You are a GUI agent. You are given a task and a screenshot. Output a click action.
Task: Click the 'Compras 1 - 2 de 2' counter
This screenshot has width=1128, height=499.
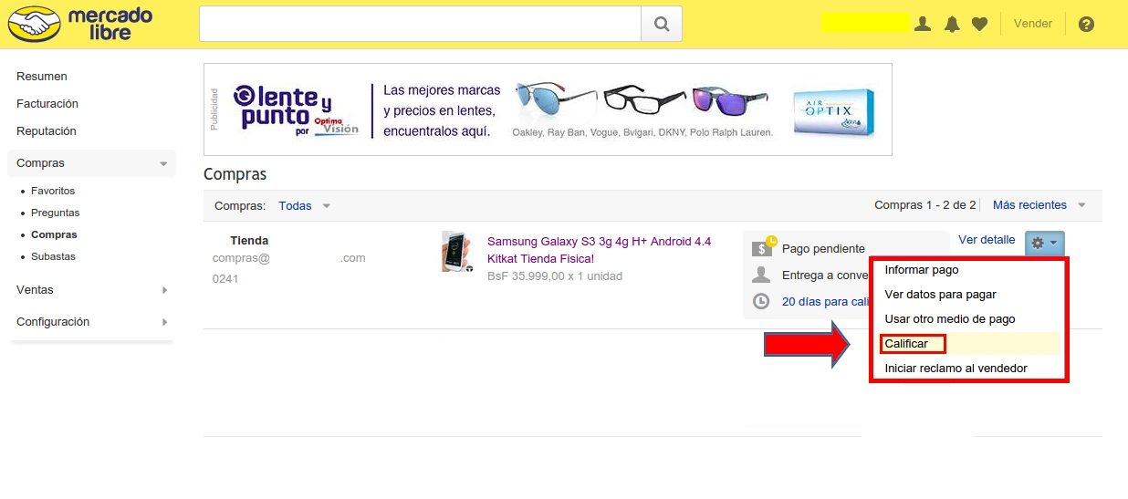point(925,205)
